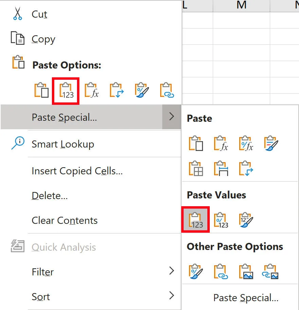Screen dimensions: 299x310
Task: Select the Values (123) icon in the Paste Options row
Action: (x=66, y=91)
